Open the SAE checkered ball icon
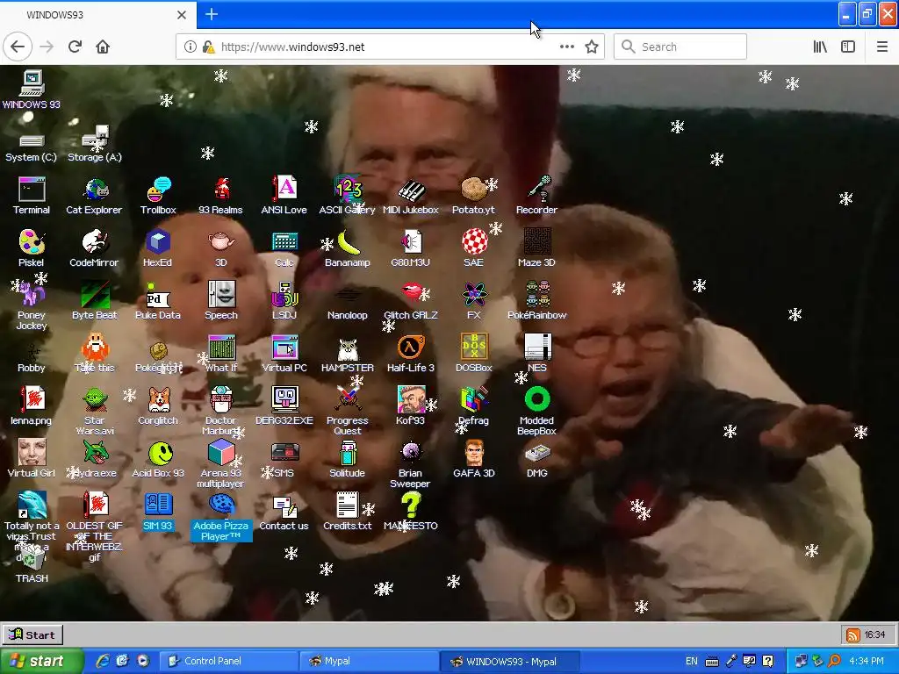The image size is (899, 674). pos(473,248)
